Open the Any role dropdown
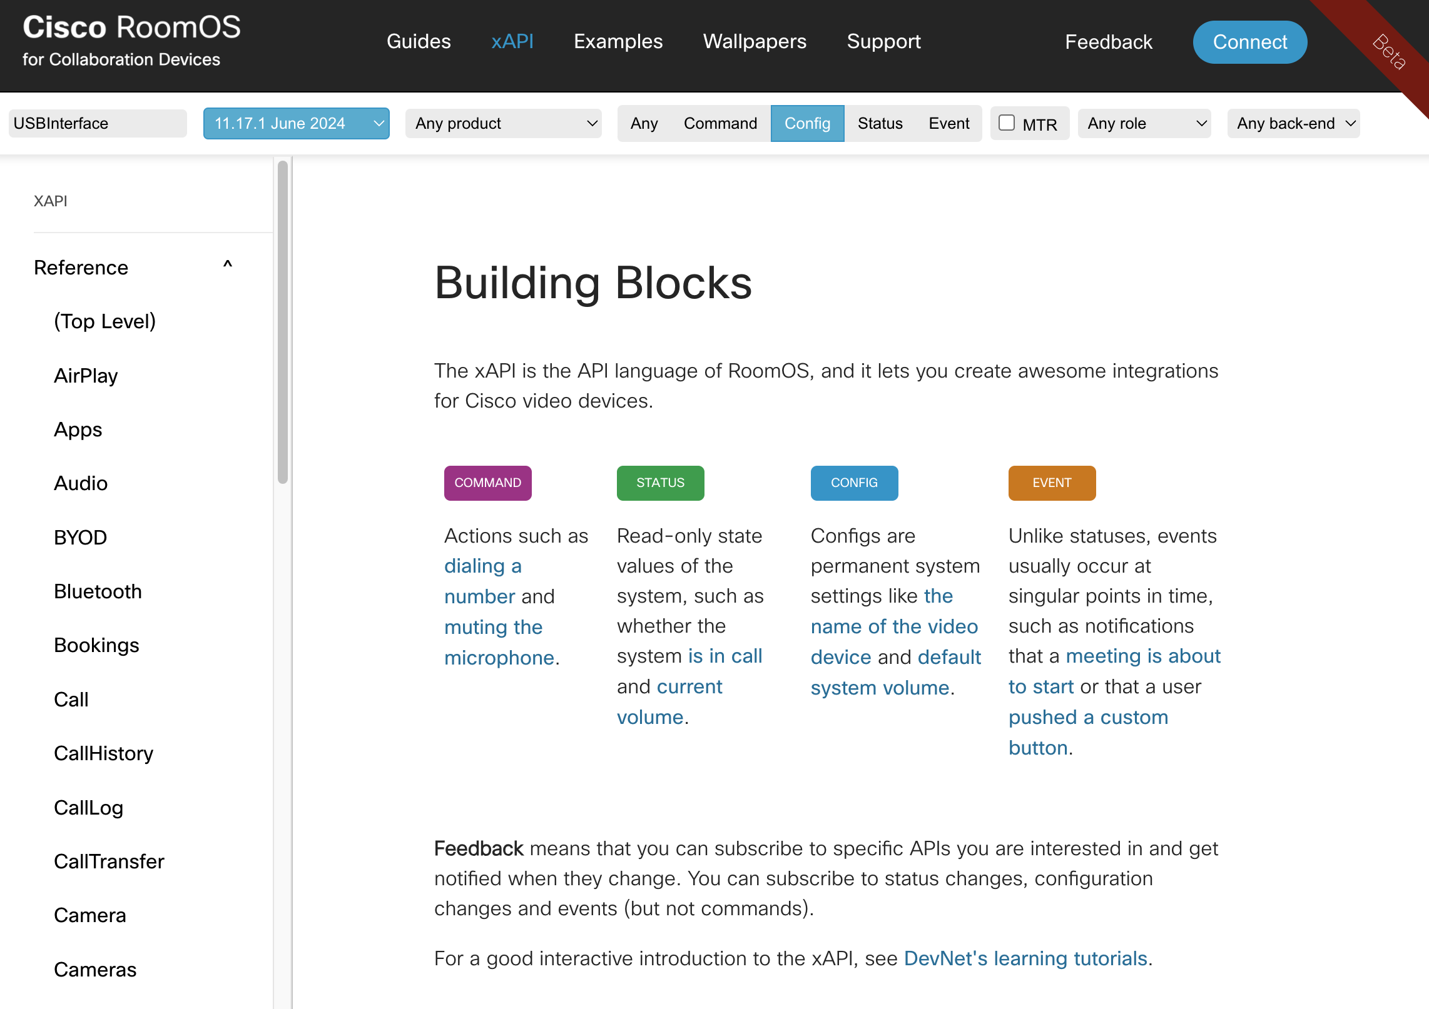The height and width of the screenshot is (1009, 1429). pos(1144,123)
